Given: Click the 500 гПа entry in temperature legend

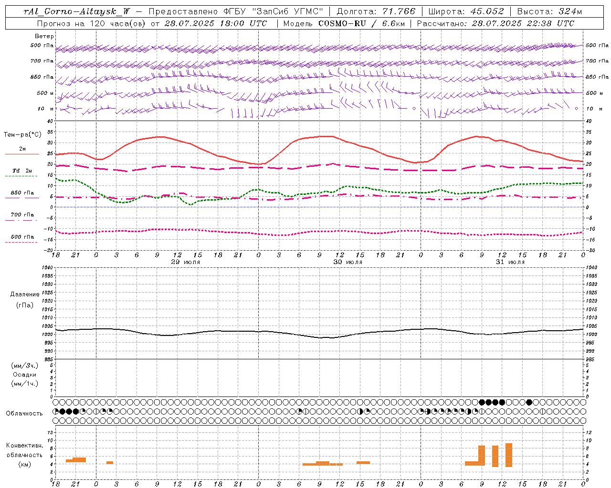Looking at the screenshot, I should pyautogui.click(x=22, y=237).
